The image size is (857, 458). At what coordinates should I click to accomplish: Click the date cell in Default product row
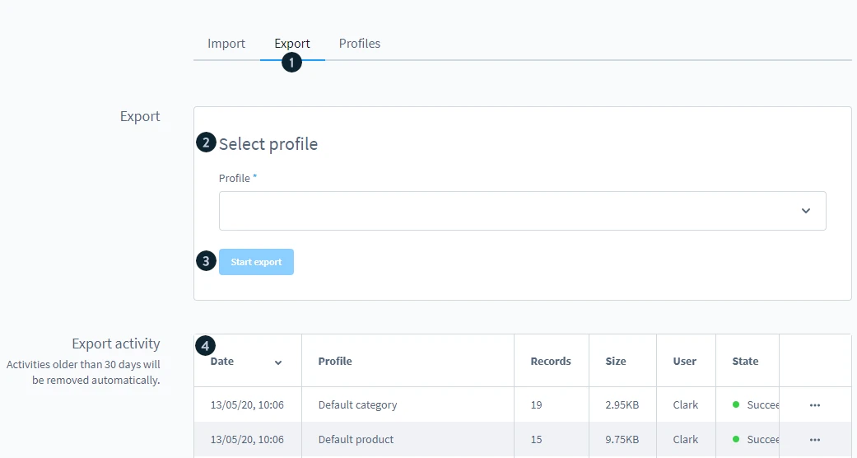click(x=247, y=439)
